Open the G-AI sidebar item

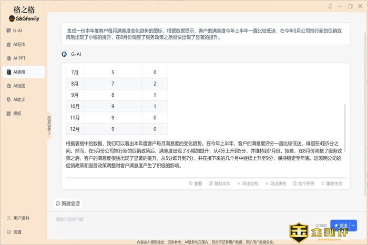pyautogui.click(x=17, y=30)
